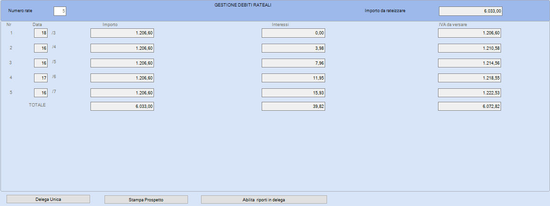
Task: Select Interessi field showing 7,96
Action: [293, 63]
